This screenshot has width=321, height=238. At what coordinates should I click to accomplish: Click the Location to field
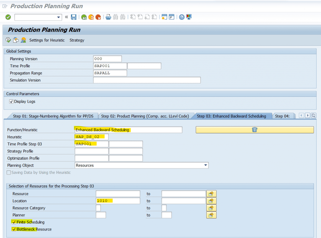[x=184, y=201]
